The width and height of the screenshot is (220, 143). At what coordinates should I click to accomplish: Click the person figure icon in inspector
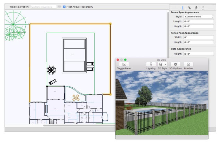click(196, 8)
